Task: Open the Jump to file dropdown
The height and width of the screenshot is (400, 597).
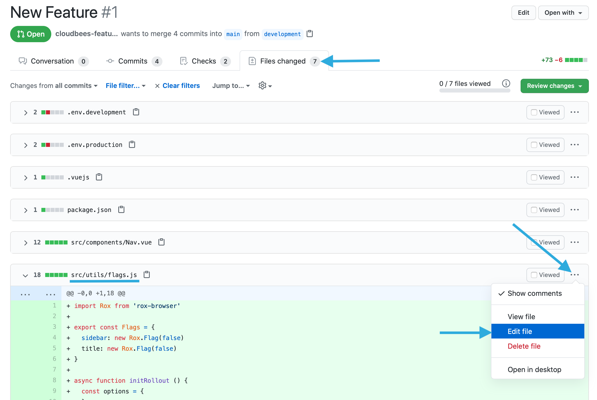Action: 230,85
